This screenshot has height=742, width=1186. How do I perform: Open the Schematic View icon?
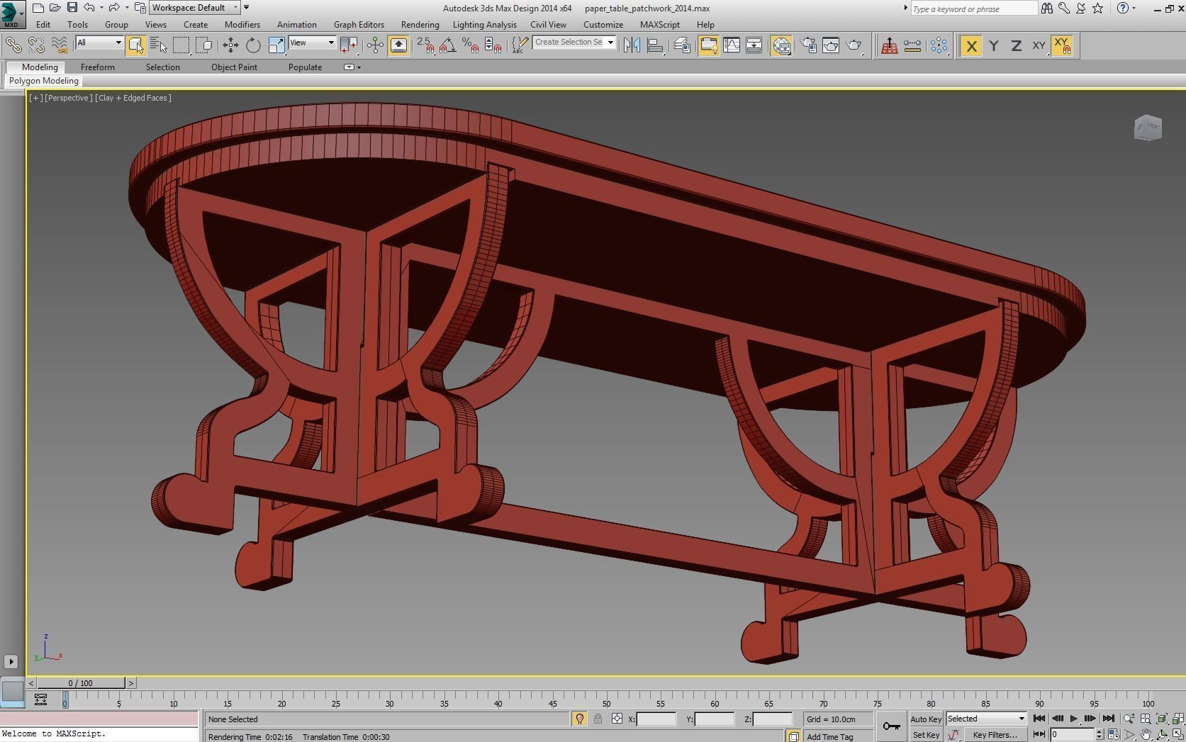754,45
